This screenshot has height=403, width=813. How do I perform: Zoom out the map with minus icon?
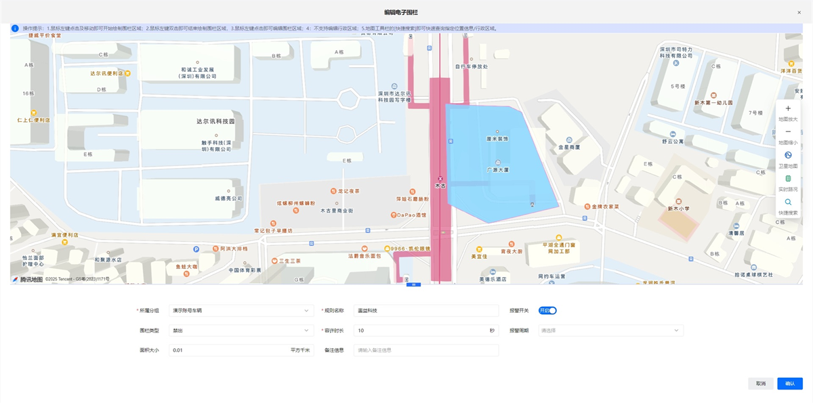pyautogui.click(x=788, y=131)
